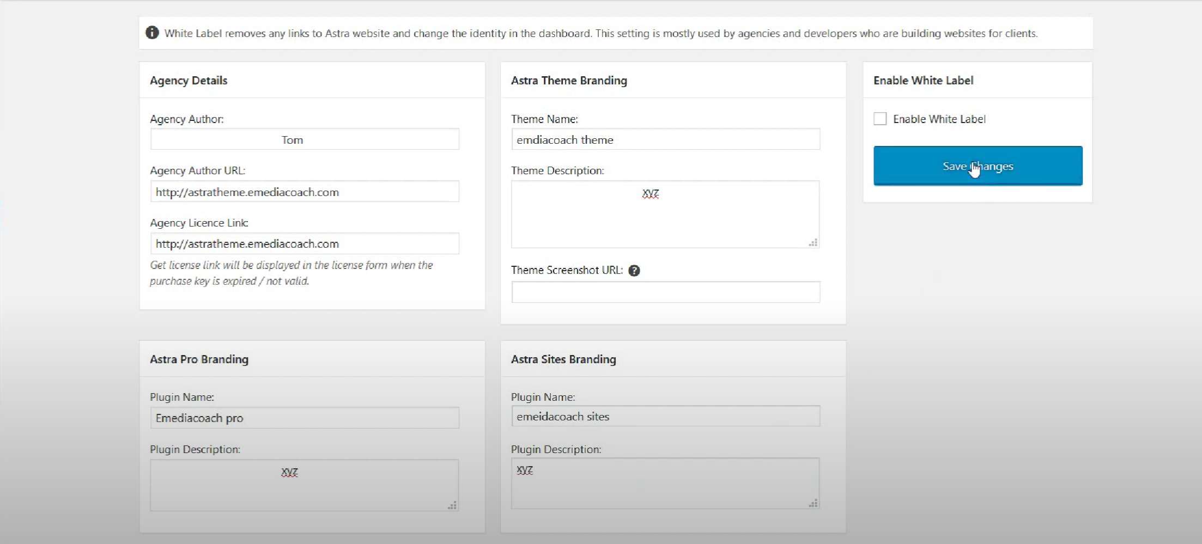Image resolution: width=1202 pixels, height=544 pixels.
Task: Click the Astra Pro Plugin Name field
Action: pyautogui.click(x=305, y=418)
